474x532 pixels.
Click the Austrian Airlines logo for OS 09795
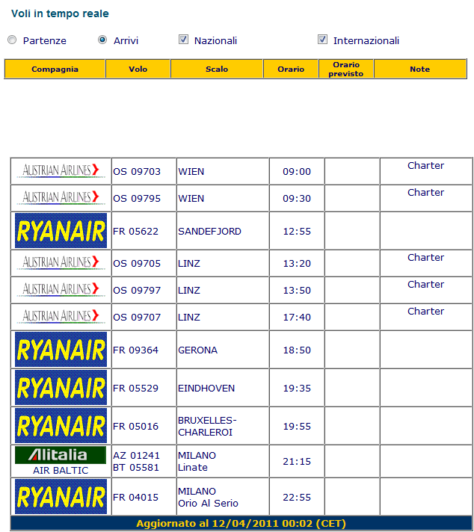pyautogui.click(x=61, y=197)
